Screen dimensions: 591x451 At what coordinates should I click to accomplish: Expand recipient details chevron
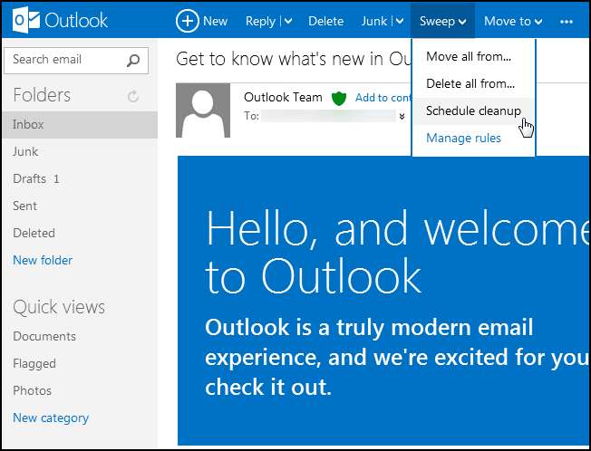(402, 116)
